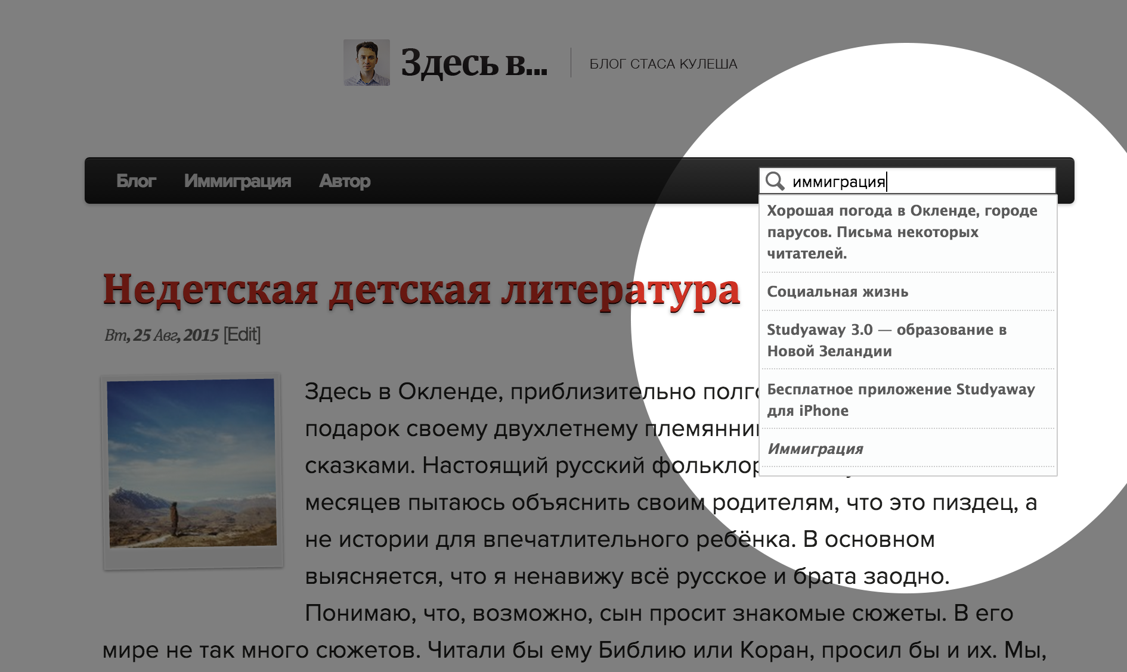Pick "Studyaway 3.0 — образование" suggestion
The height and width of the screenshot is (672, 1127).
(886, 340)
